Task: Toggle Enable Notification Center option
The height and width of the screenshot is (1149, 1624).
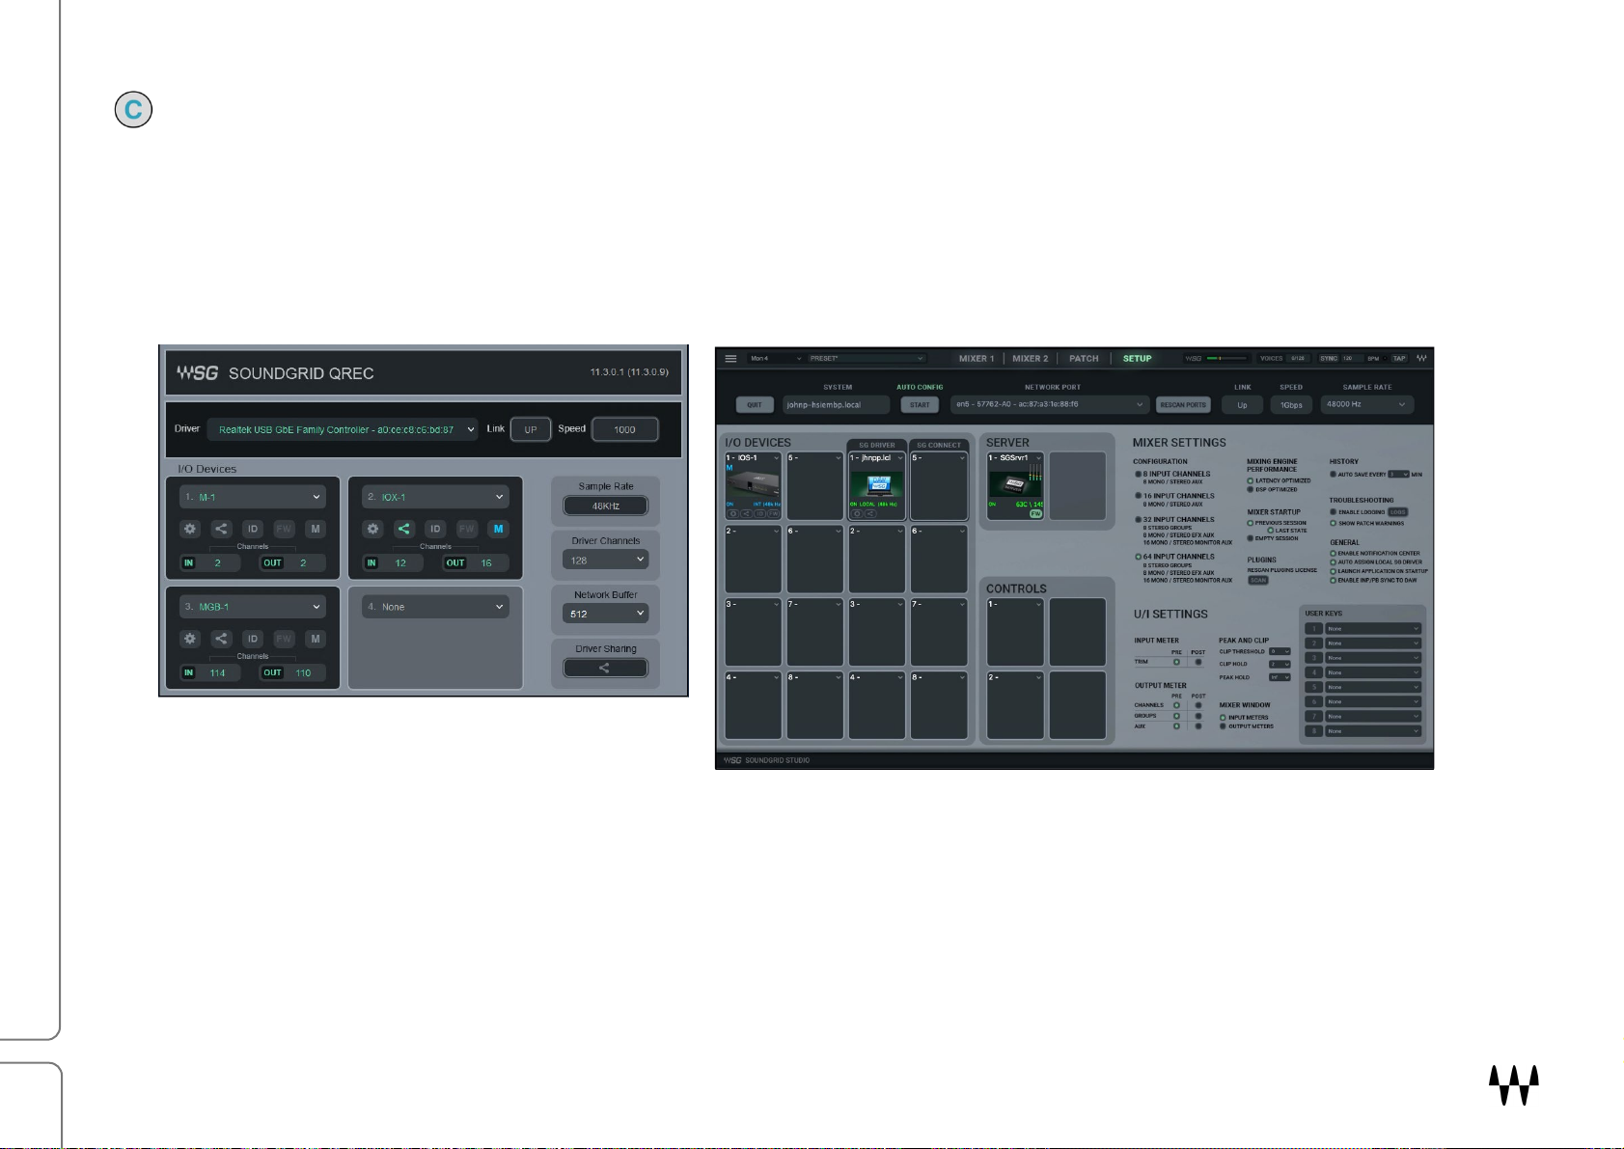Action: (1333, 554)
